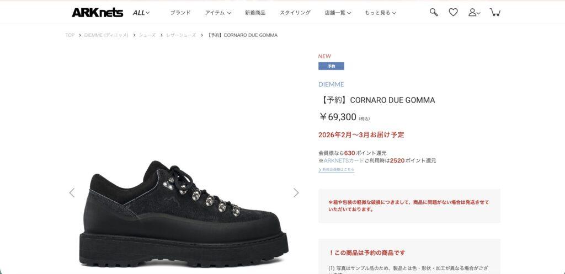The image size is (565, 274).
Task: Expand the ALL category dropdown
Action: [141, 13]
